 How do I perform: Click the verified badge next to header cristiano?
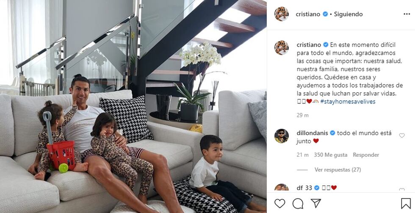pos(325,14)
